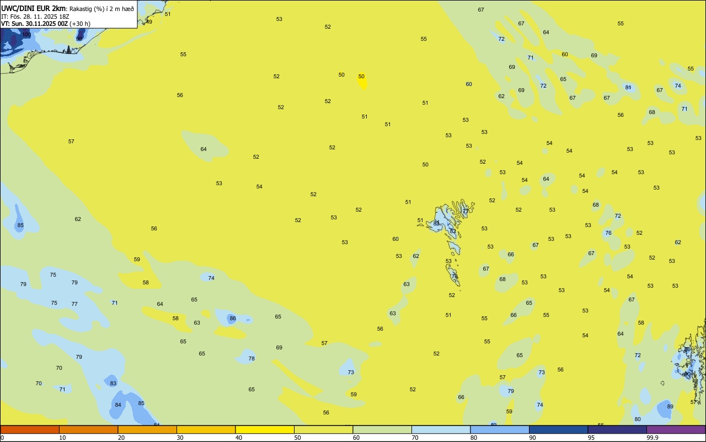Click the orange 10–20 legend swatch
The width and height of the screenshot is (706, 442).
coord(88,429)
